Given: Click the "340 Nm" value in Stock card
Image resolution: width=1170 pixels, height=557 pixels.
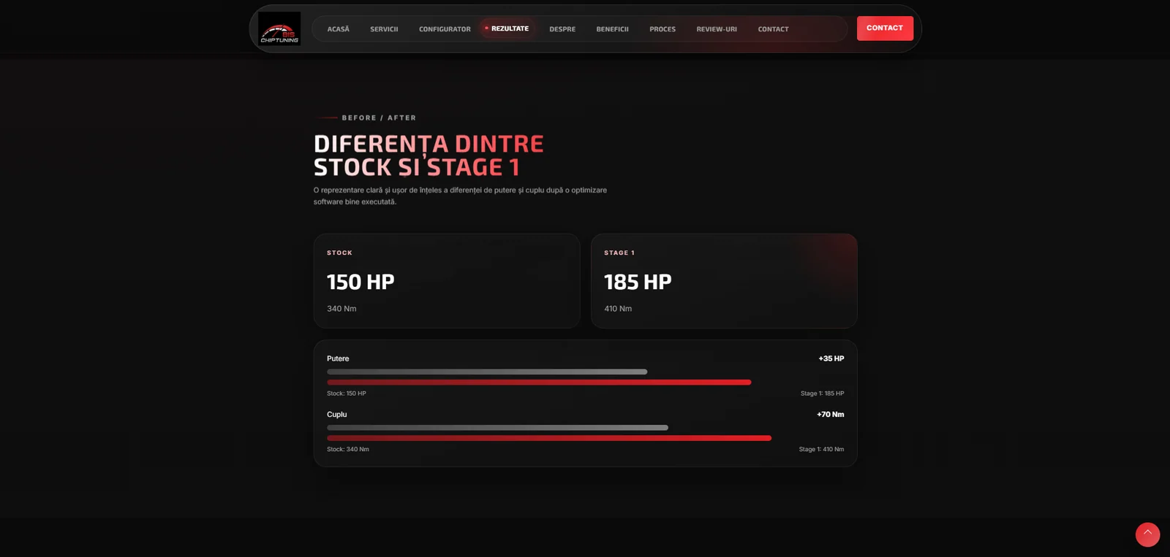Looking at the screenshot, I should pyautogui.click(x=341, y=309).
